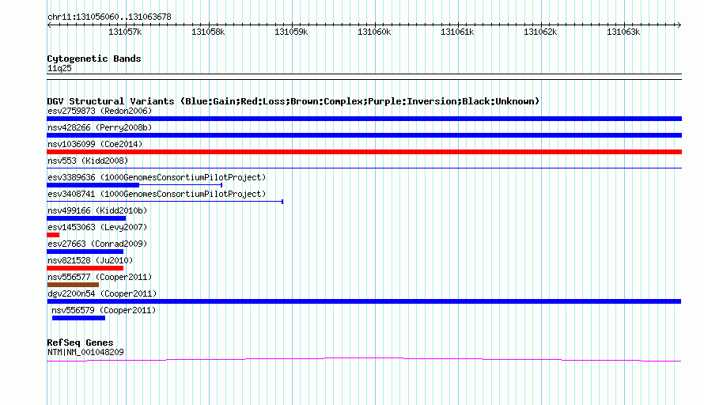
Task: Click the 131058k ruler label
Action: pos(208,32)
